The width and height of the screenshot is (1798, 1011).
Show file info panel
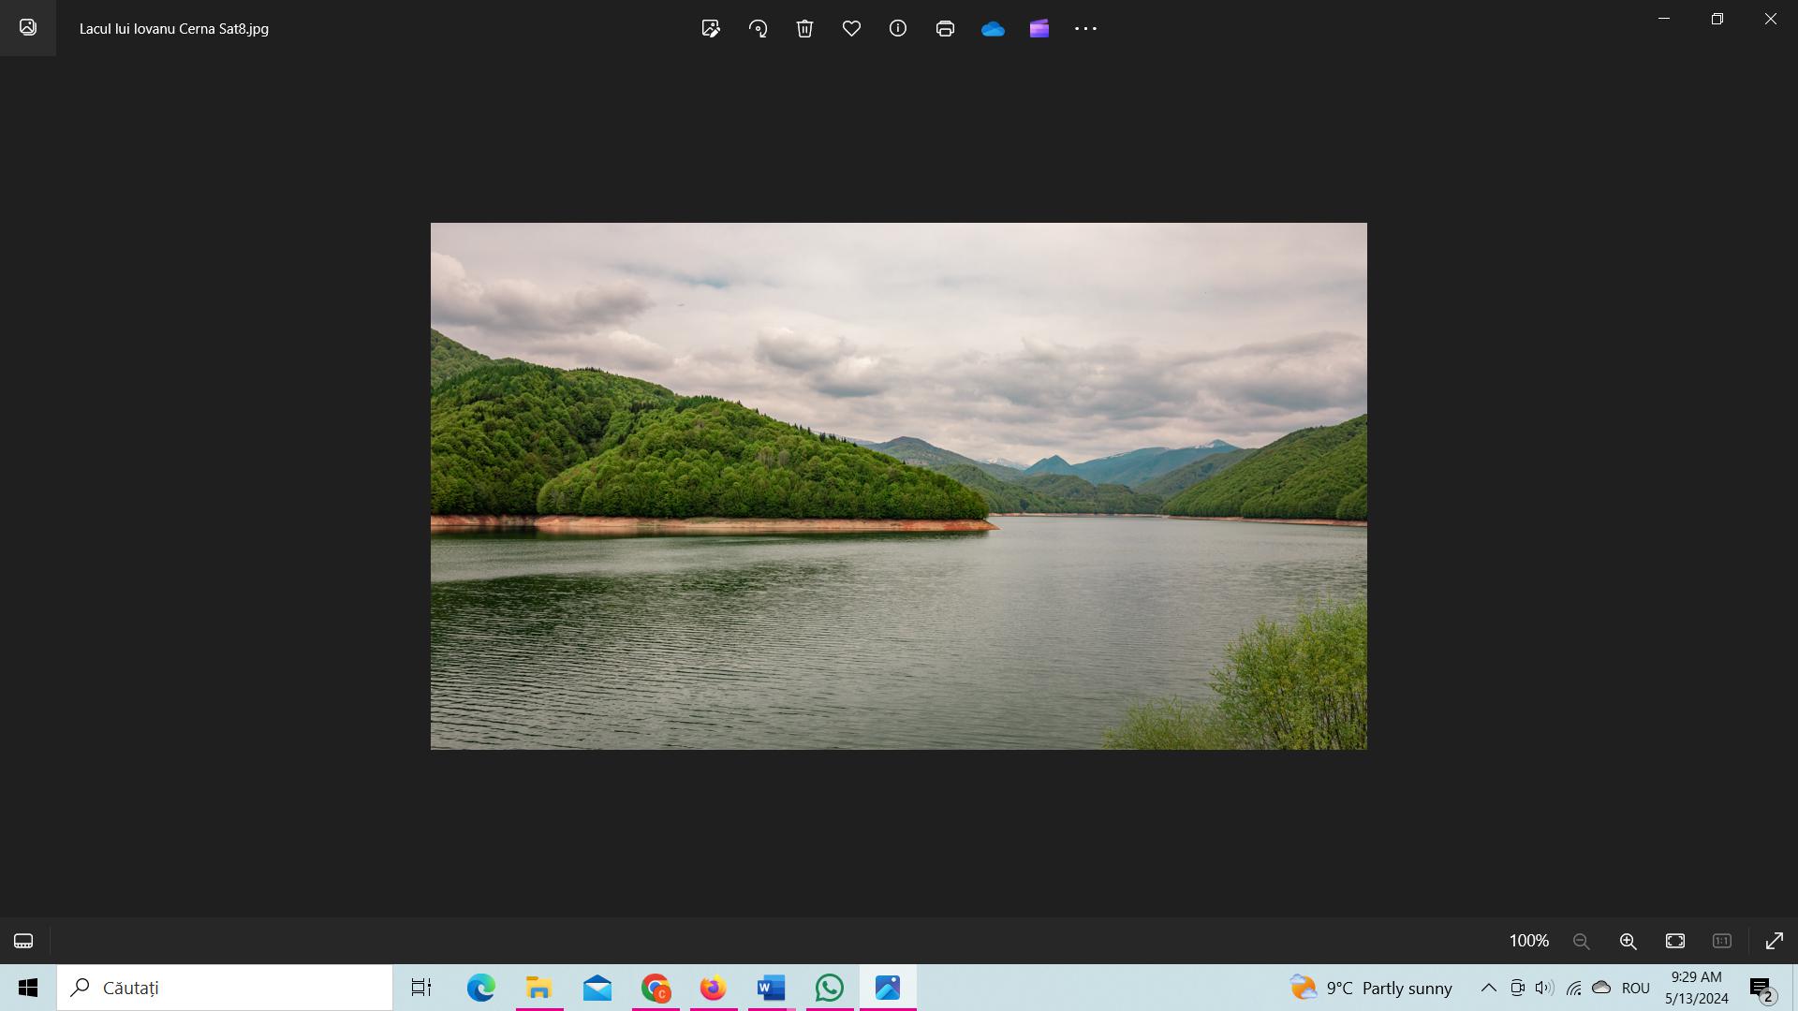[x=898, y=28]
